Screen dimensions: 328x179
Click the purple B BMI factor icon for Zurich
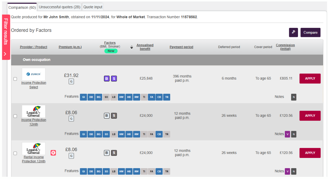106,79
